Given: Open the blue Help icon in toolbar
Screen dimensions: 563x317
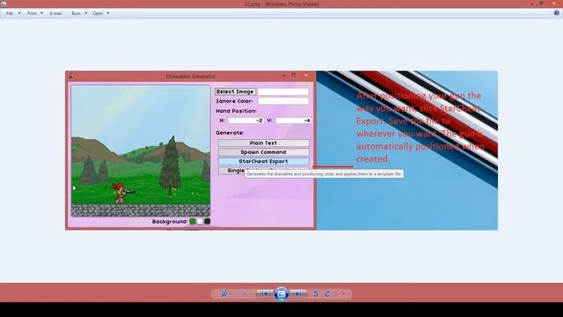Looking at the screenshot, I should [x=557, y=12].
